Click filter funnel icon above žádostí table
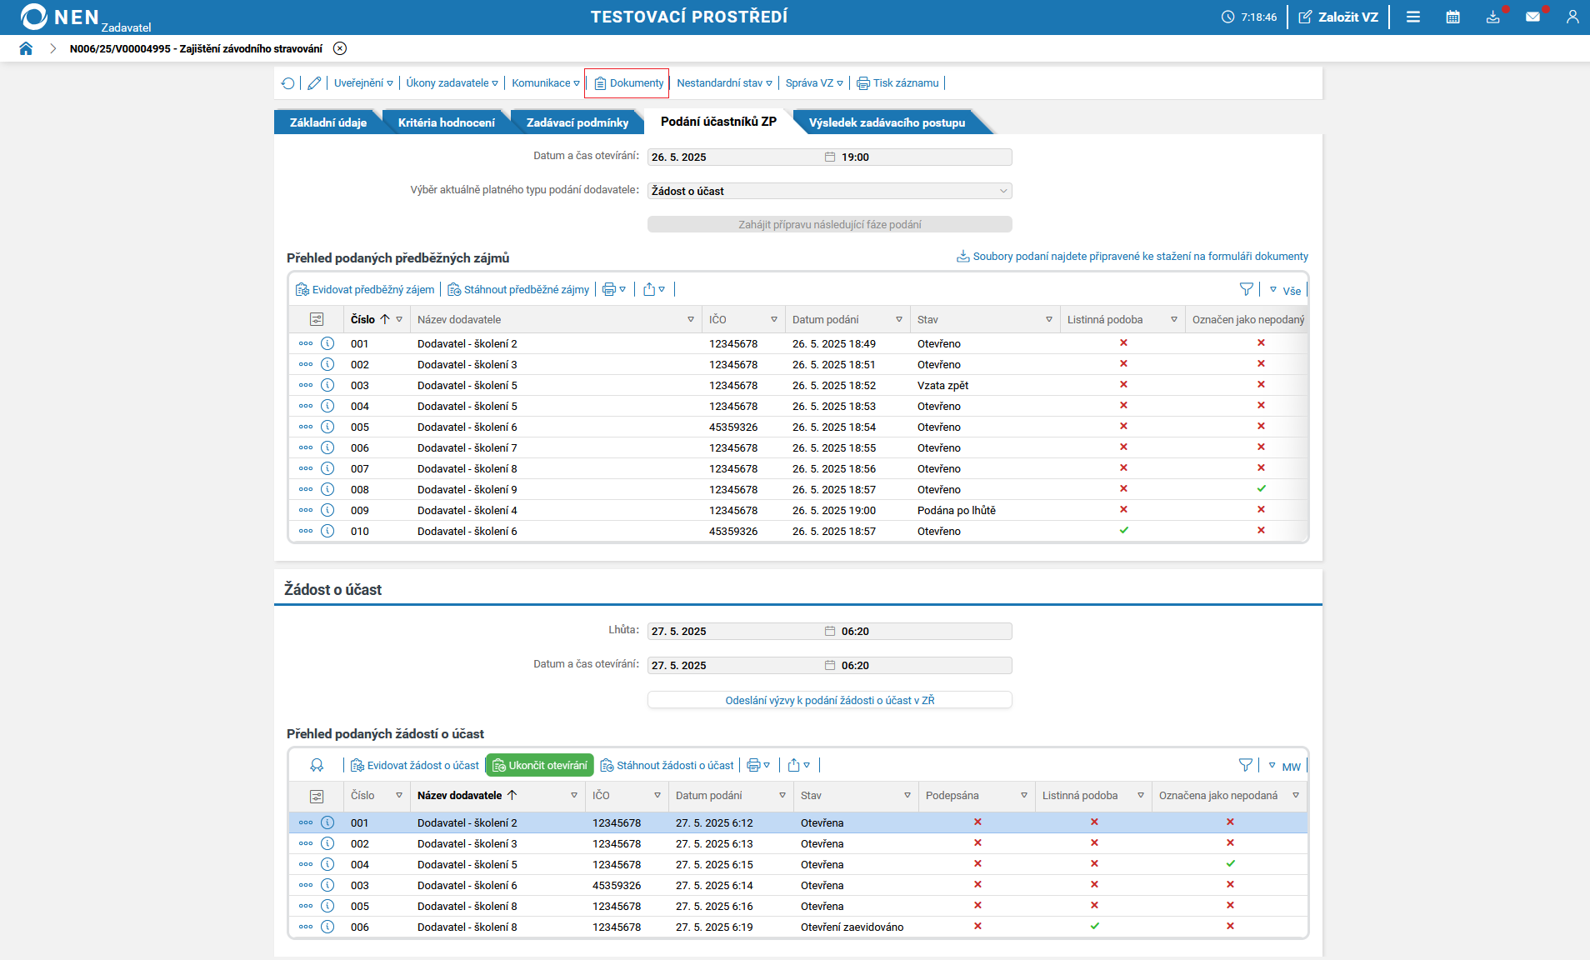Viewport: 1590px width, 960px height. pyautogui.click(x=1246, y=766)
